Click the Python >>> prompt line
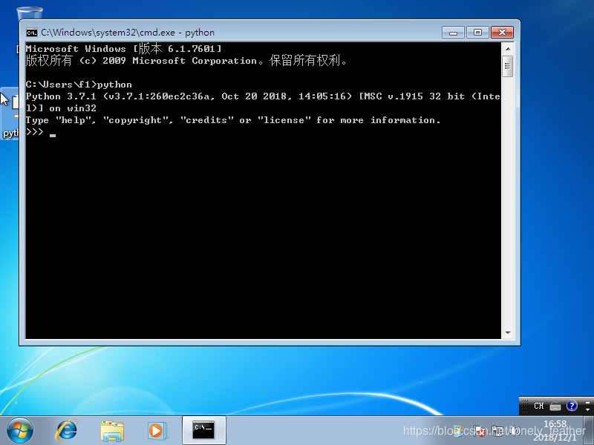The height and width of the screenshot is (445, 594). pyautogui.click(x=41, y=132)
